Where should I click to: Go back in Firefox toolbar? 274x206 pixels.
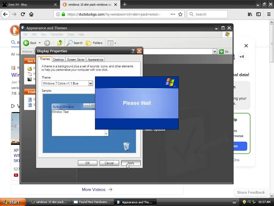click(5, 14)
